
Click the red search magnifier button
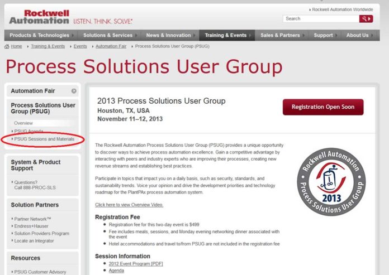pyautogui.click(x=366, y=18)
